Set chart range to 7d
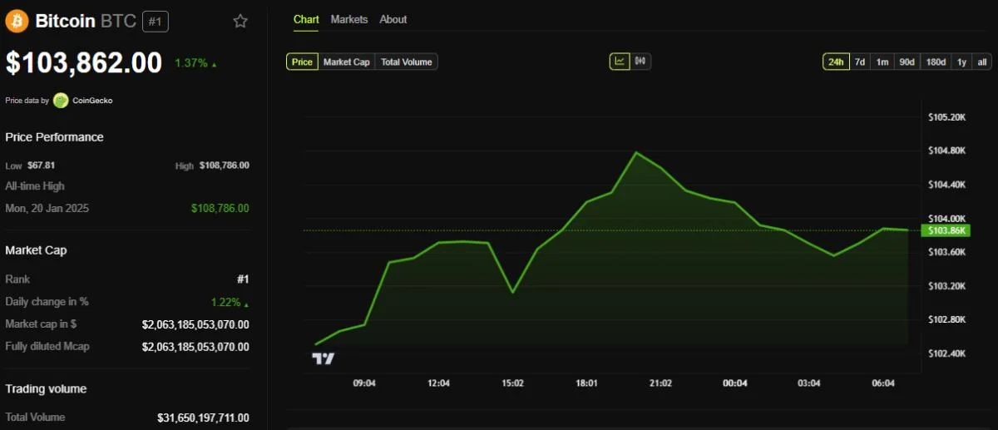998x430 pixels. 860,62
